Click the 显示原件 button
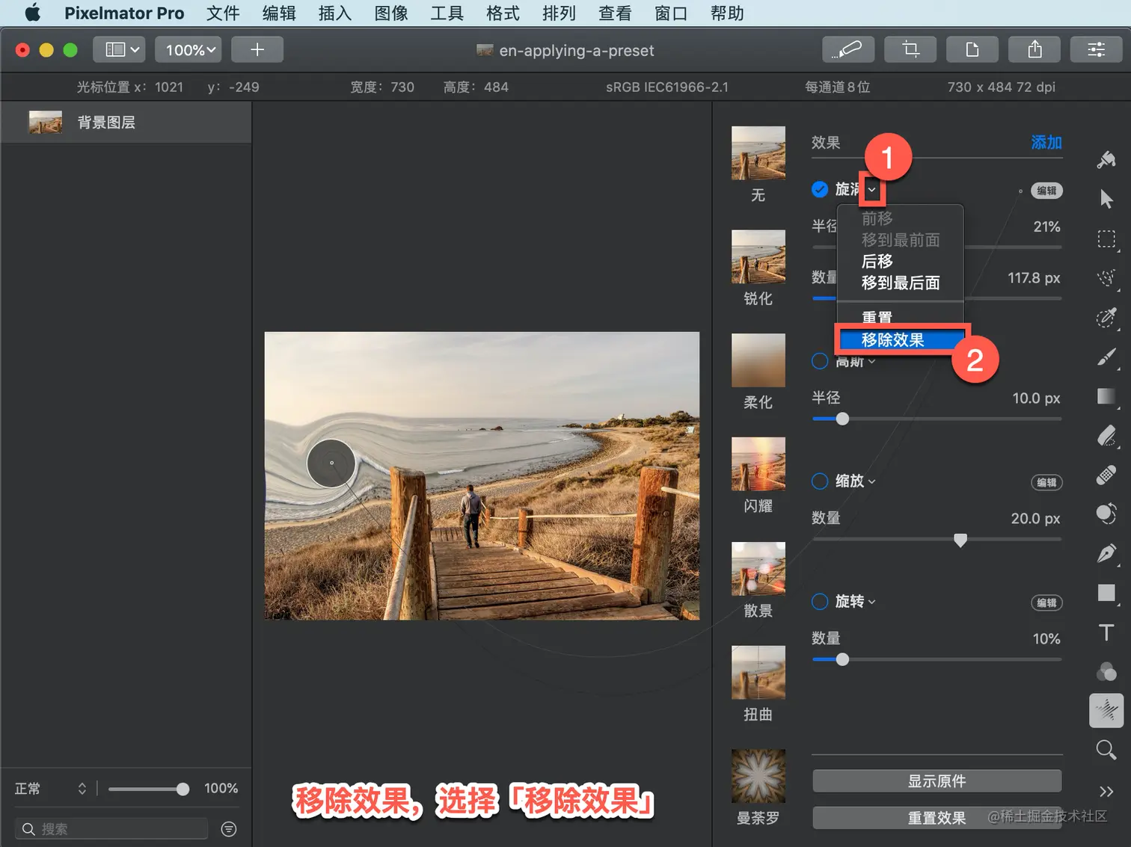The width and height of the screenshot is (1131, 847). tap(937, 781)
